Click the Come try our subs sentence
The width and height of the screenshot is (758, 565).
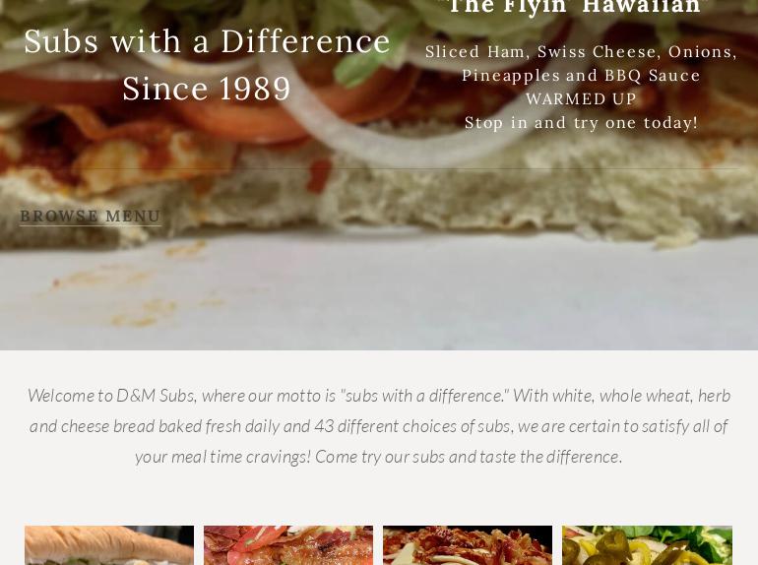point(469,457)
